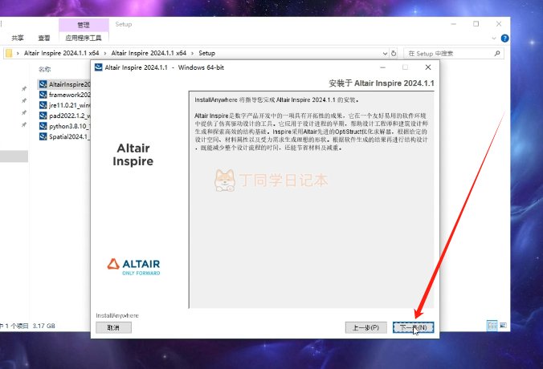Click the 上一步(P) previous button
543x369 pixels.
tap(365, 327)
